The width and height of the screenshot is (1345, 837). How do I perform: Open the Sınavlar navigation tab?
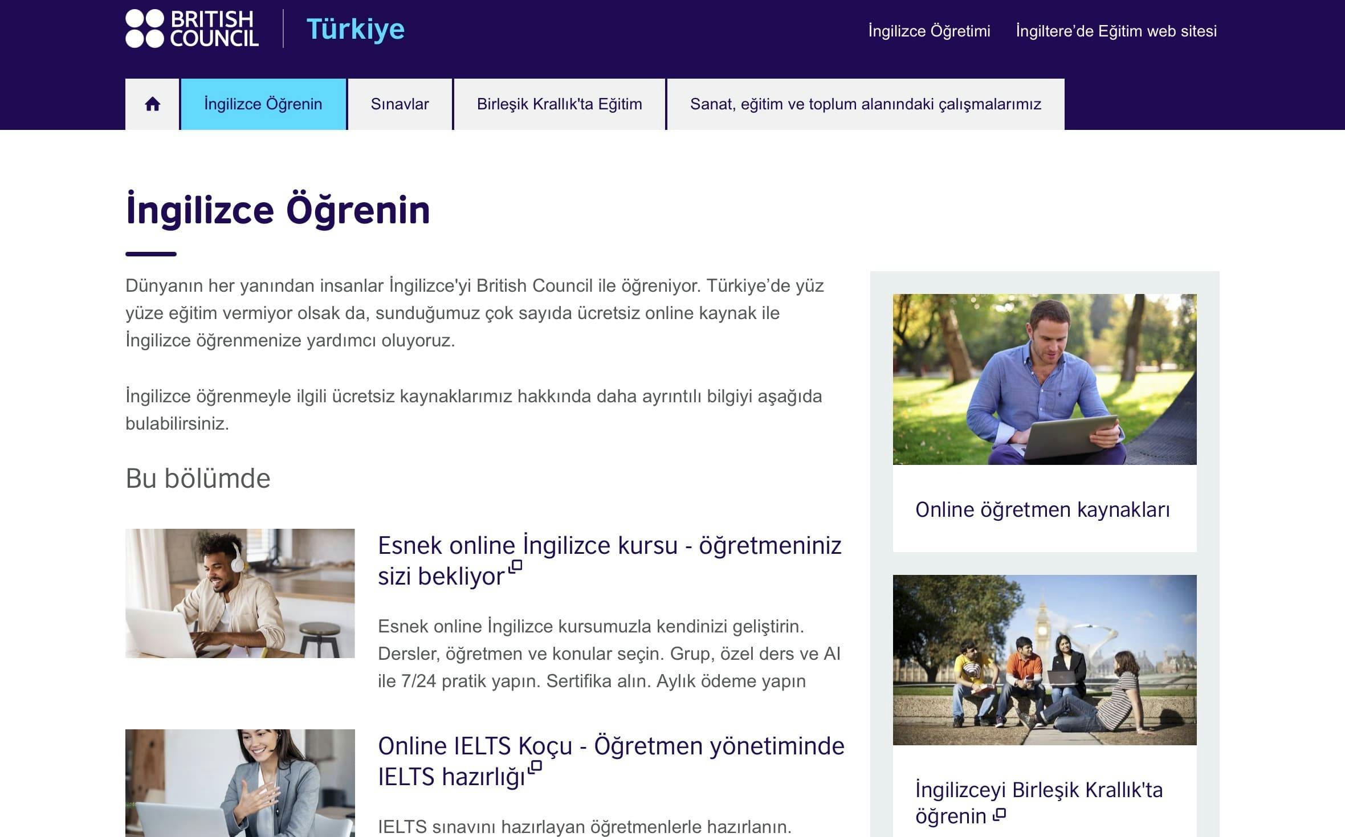(400, 104)
